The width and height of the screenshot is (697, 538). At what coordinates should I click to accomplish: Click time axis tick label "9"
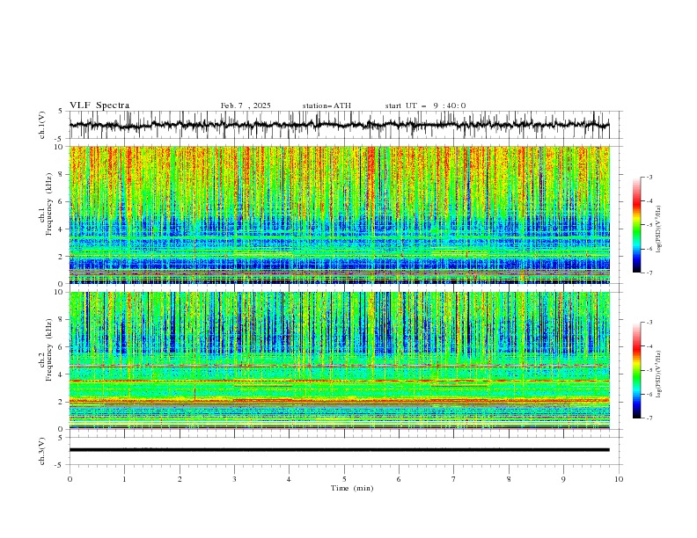[x=563, y=479]
